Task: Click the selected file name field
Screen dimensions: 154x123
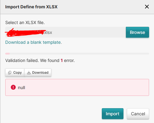Action: 65,32
